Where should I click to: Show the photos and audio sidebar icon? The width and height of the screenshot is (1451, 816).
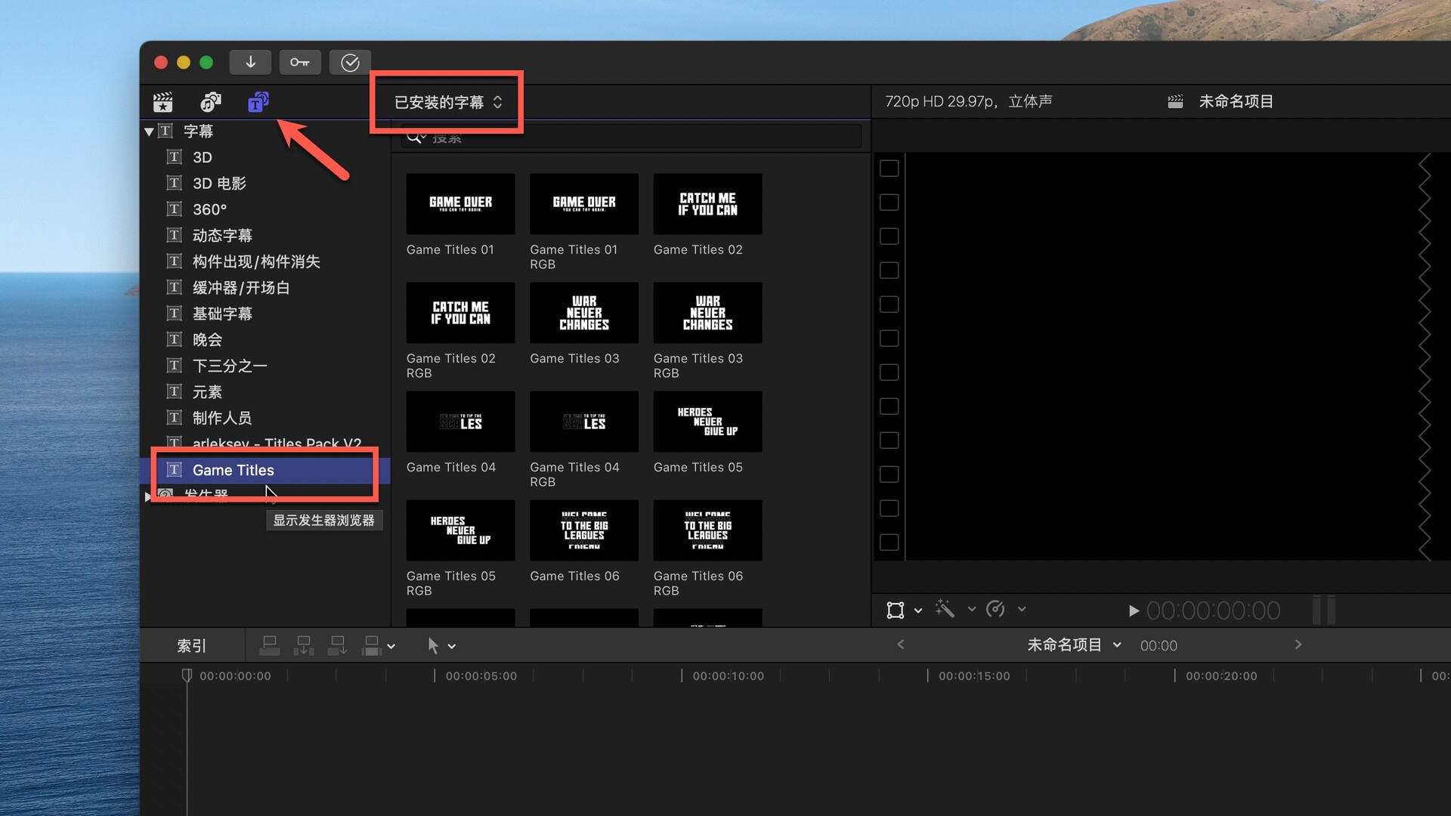pyautogui.click(x=210, y=102)
